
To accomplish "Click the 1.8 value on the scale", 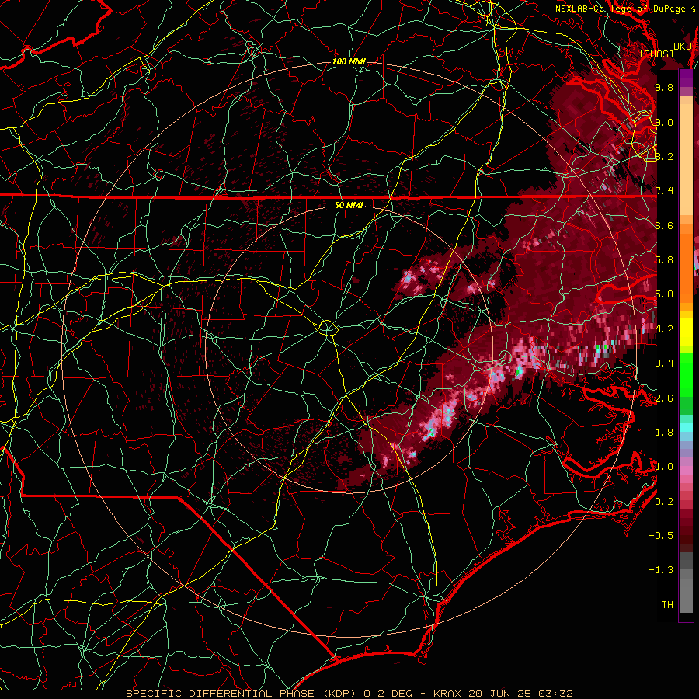I will (664, 433).
